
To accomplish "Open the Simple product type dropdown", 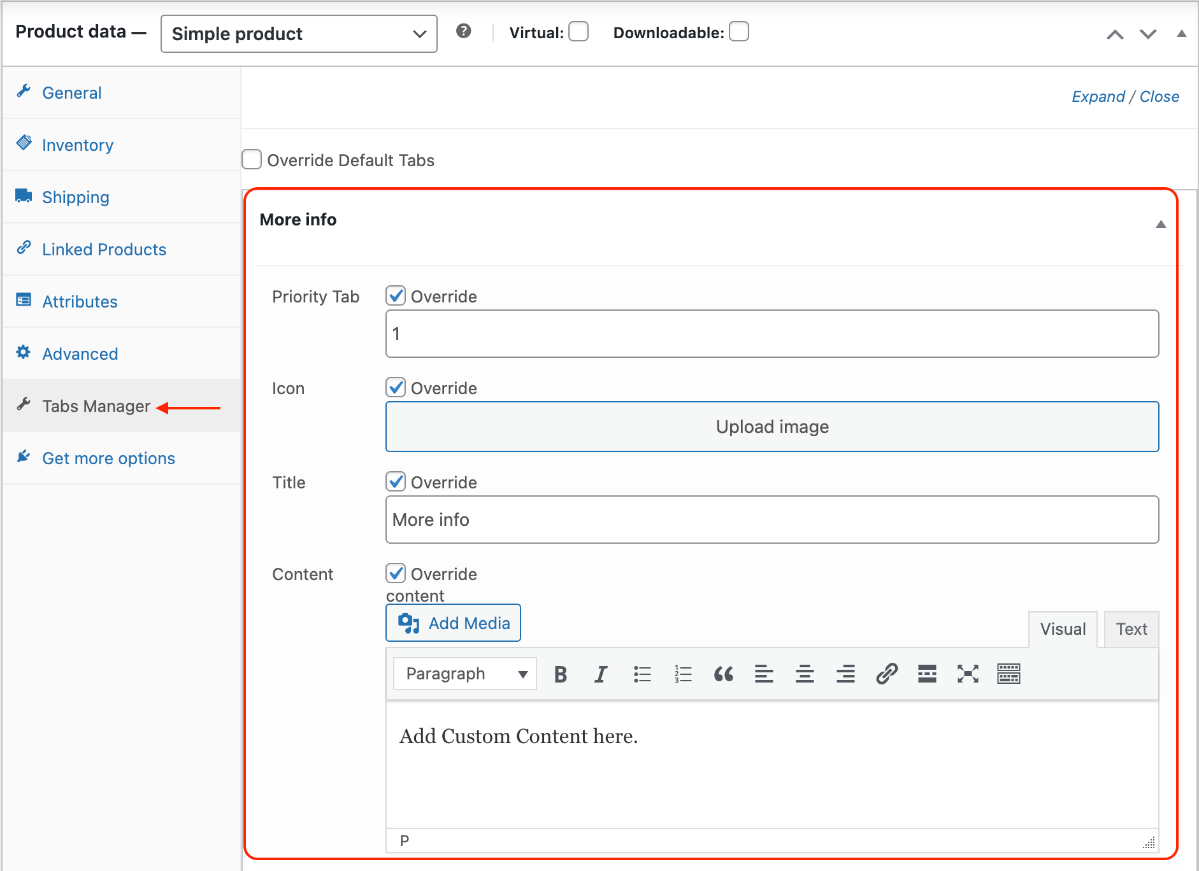I will (298, 34).
